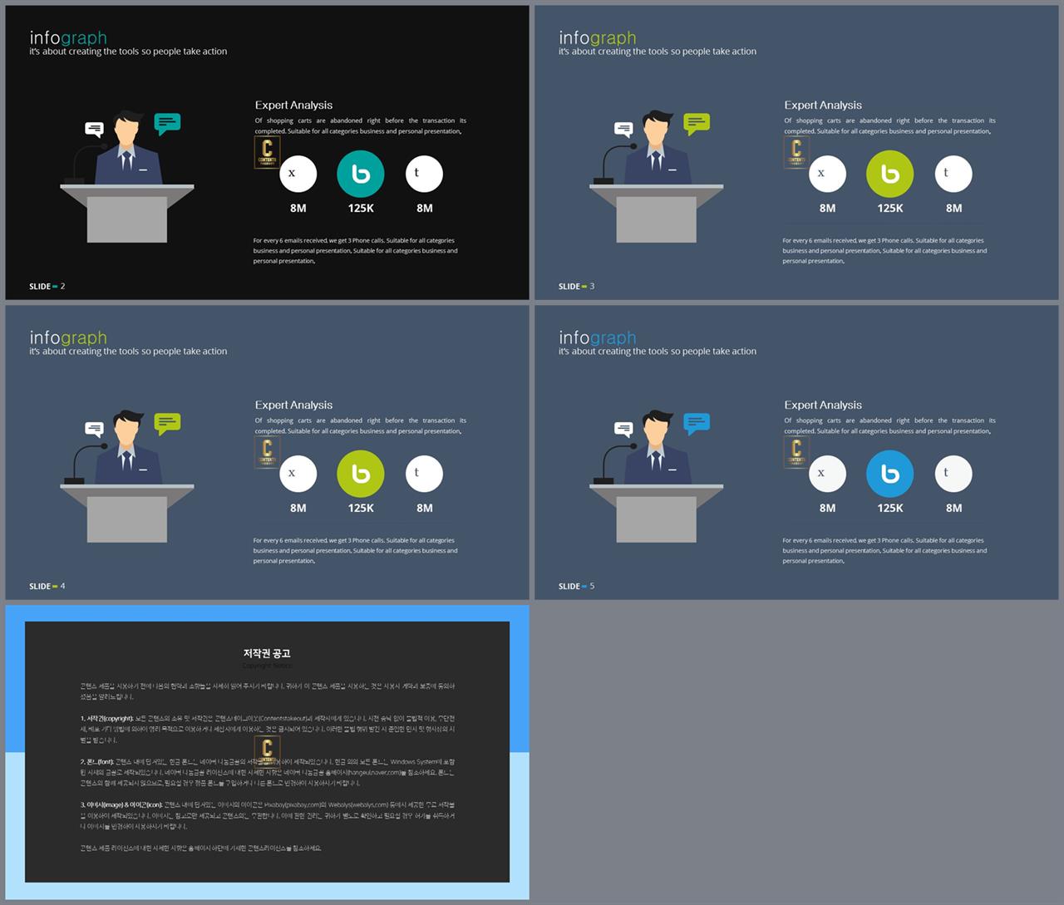This screenshot has height=905, width=1064.
Task: Click the speaker figure on slide 4
Action: [127, 449]
